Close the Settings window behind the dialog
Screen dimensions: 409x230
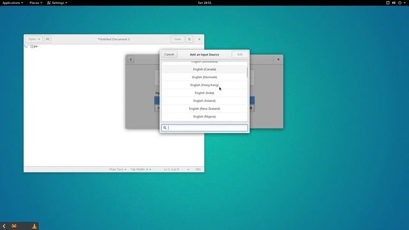279,59
